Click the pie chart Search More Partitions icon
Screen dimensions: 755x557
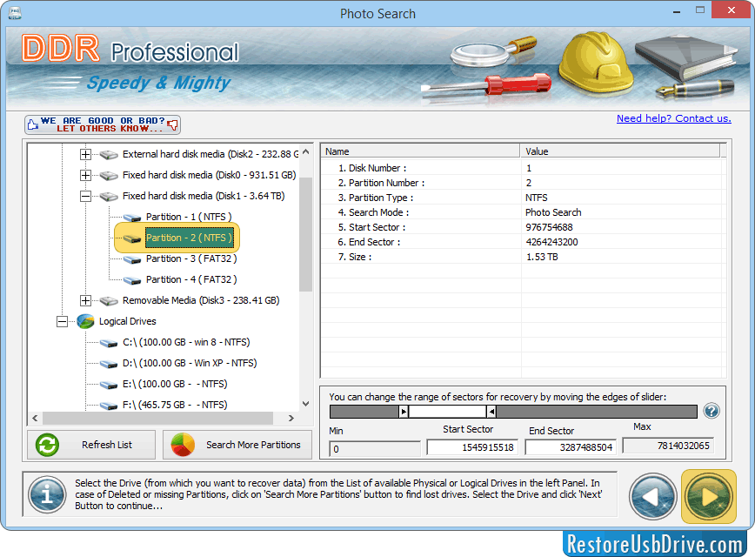point(183,445)
